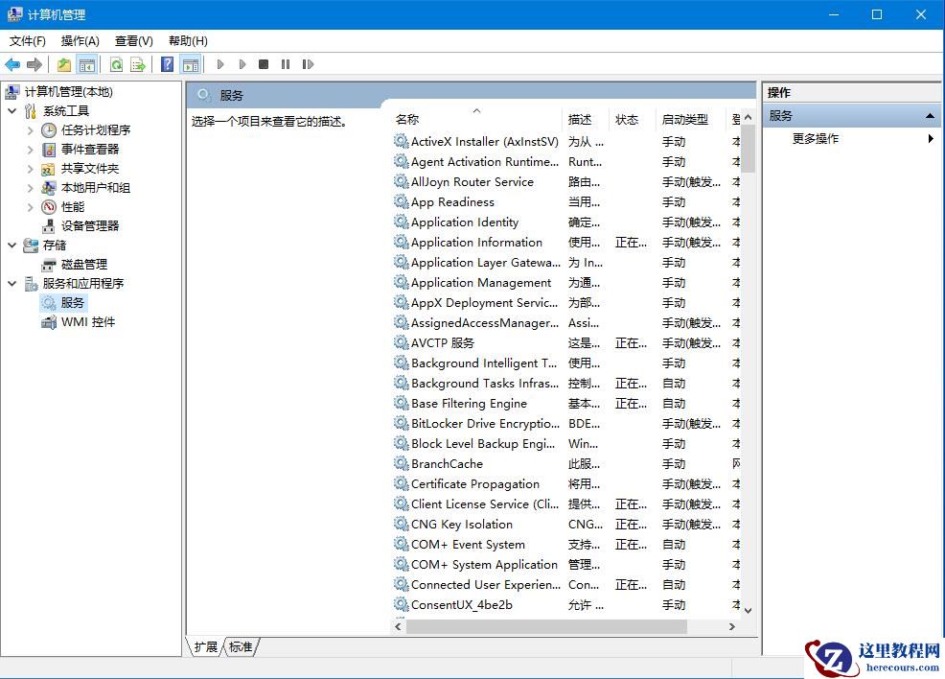The height and width of the screenshot is (679, 945).
Task: Click the Export List toolbar icon
Action: tap(138, 64)
